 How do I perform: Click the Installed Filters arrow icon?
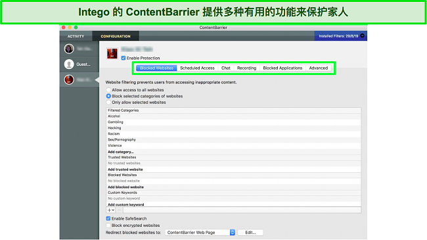[x=362, y=36]
